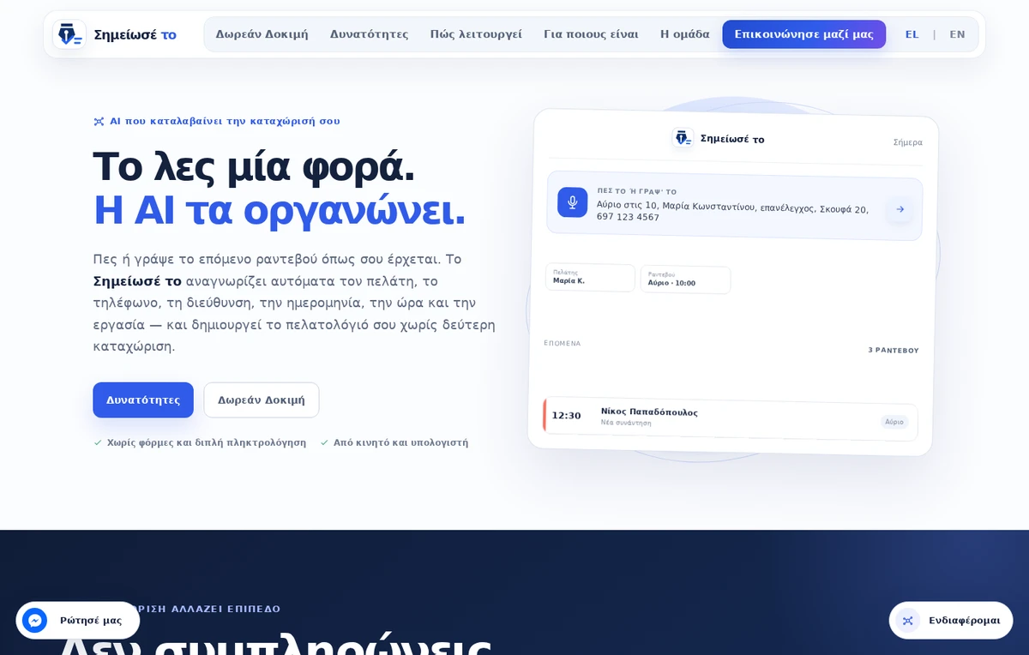Click the 12:30 time in appointment row
Image resolution: width=1029 pixels, height=655 pixels.
tap(566, 416)
